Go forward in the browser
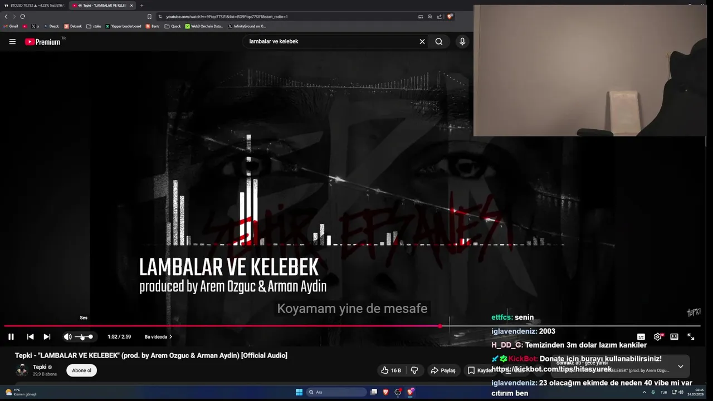This screenshot has height=401, width=713. (14, 17)
